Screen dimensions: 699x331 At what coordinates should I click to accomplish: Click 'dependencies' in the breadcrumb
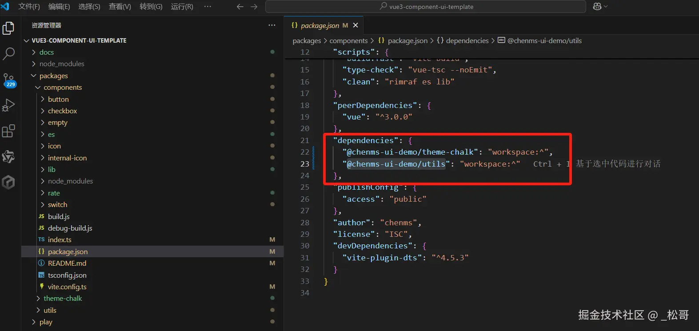tap(467, 40)
